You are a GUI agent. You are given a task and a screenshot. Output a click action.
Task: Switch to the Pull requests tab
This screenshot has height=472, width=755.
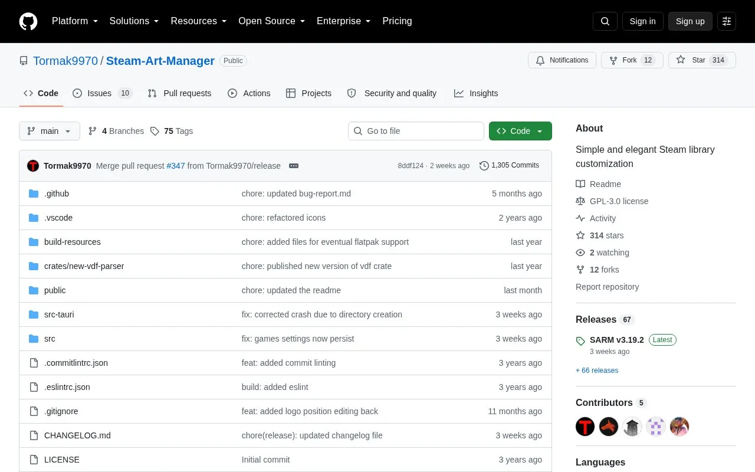(179, 93)
